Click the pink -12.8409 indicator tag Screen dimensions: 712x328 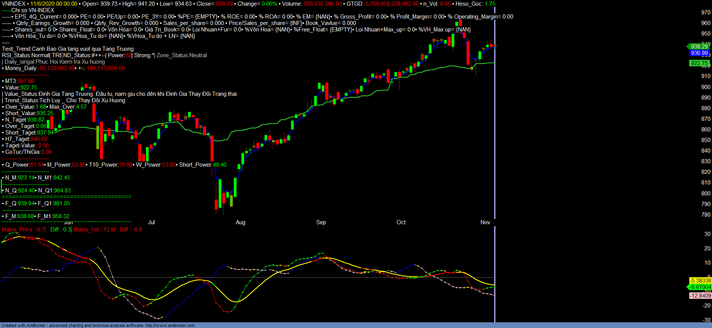700,296
